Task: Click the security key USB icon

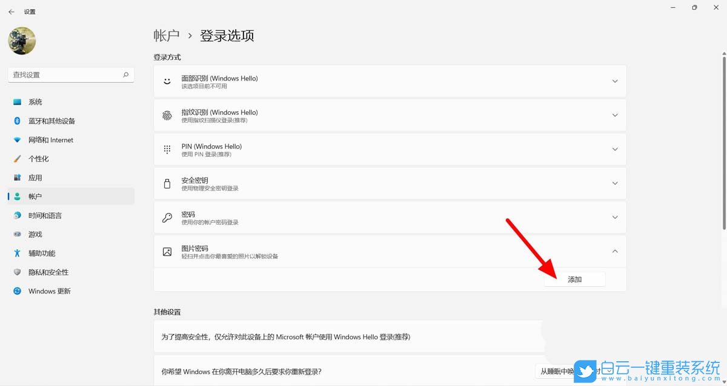Action: (x=167, y=183)
